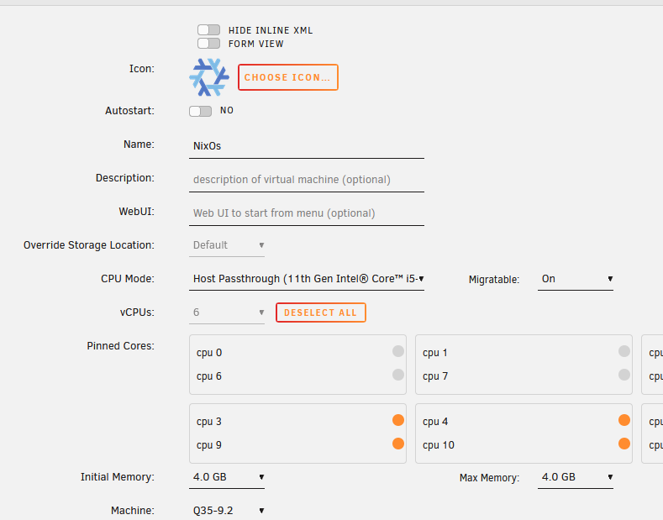Toggle the Form View switch
Image resolution: width=663 pixels, height=520 pixels.
pos(209,44)
